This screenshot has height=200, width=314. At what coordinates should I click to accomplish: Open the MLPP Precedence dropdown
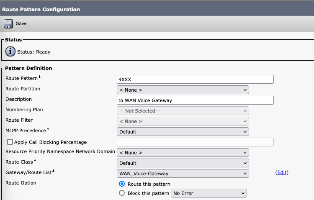(x=183, y=131)
